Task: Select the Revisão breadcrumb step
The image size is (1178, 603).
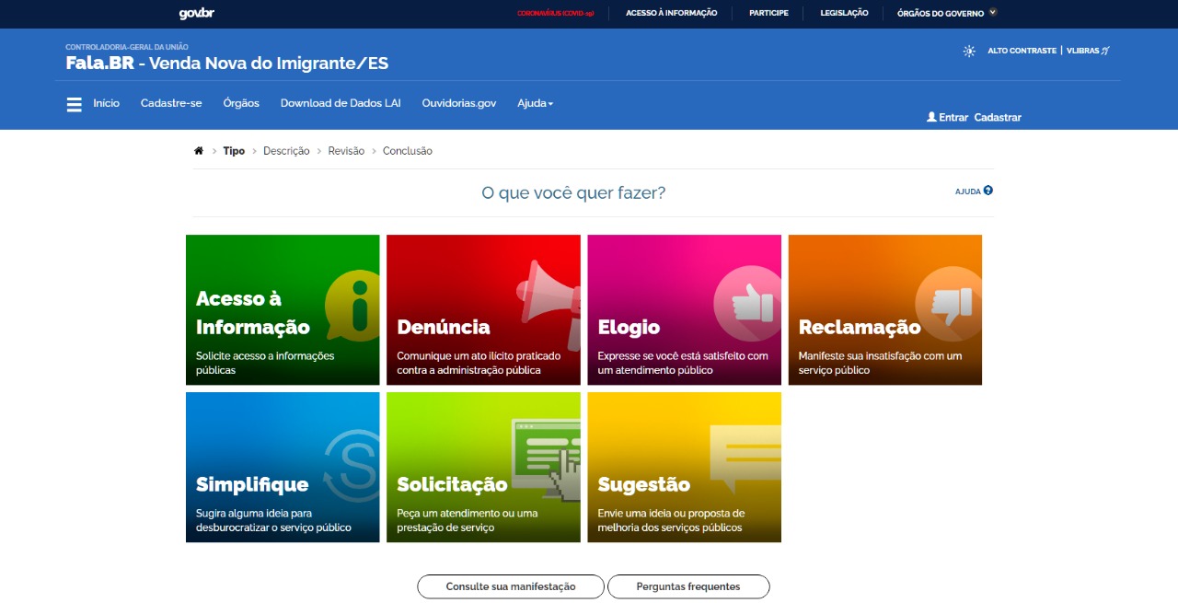Action: [346, 151]
